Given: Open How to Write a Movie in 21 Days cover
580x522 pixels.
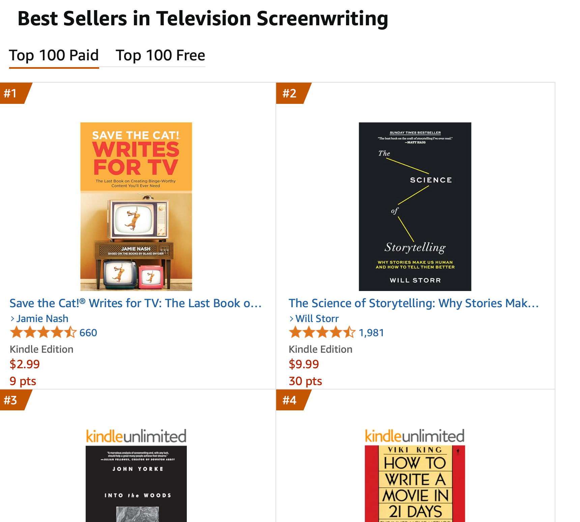Looking at the screenshot, I should [x=415, y=484].
